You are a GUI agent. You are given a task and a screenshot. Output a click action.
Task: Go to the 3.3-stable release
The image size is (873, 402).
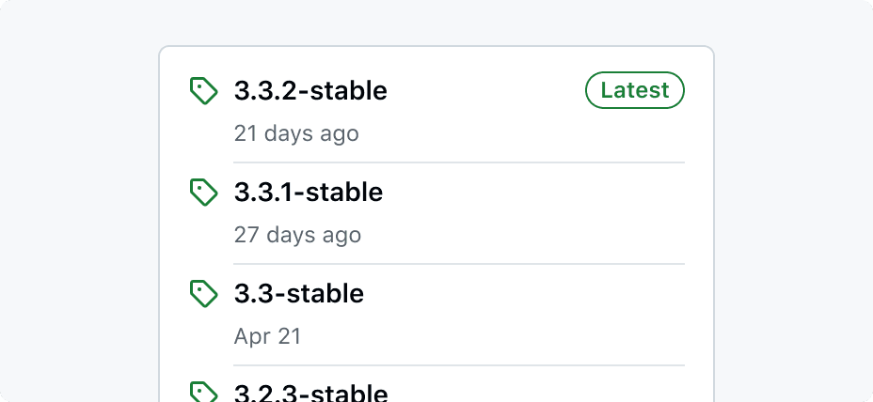tap(299, 294)
